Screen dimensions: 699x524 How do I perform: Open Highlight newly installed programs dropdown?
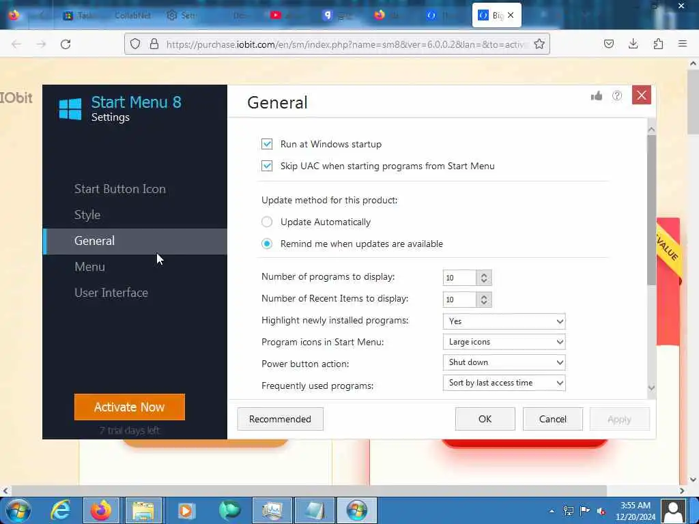[504, 321]
